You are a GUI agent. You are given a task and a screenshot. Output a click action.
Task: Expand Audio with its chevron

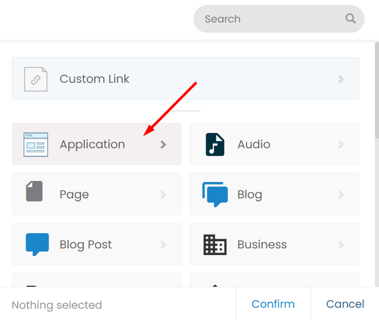(x=341, y=145)
